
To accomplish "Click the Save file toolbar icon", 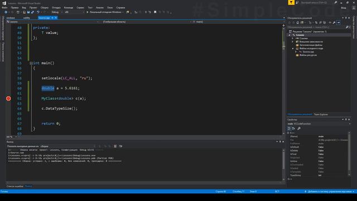I will [x=28, y=12].
